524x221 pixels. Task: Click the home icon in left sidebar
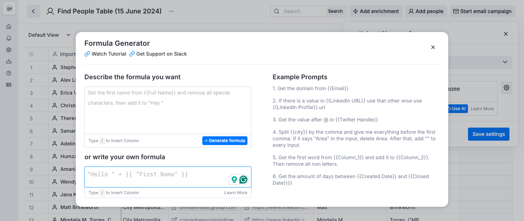pos(9,27)
